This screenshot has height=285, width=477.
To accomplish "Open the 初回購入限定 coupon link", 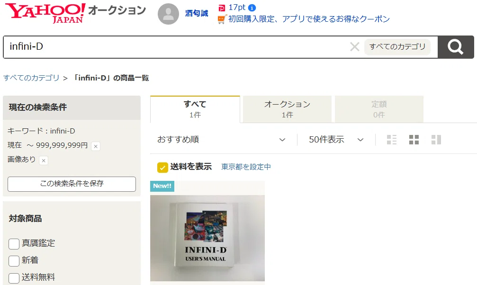I will (x=309, y=19).
